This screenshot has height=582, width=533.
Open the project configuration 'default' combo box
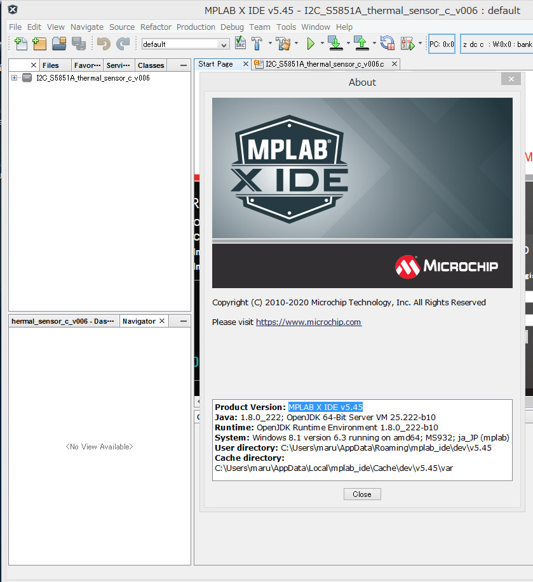[x=186, y=44]
